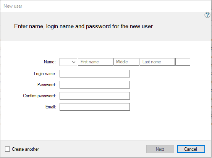The width and height of the screenshot is (212, 158).
Task: Select the empty suffix box after Last name
Action: (x=183, y=62)
